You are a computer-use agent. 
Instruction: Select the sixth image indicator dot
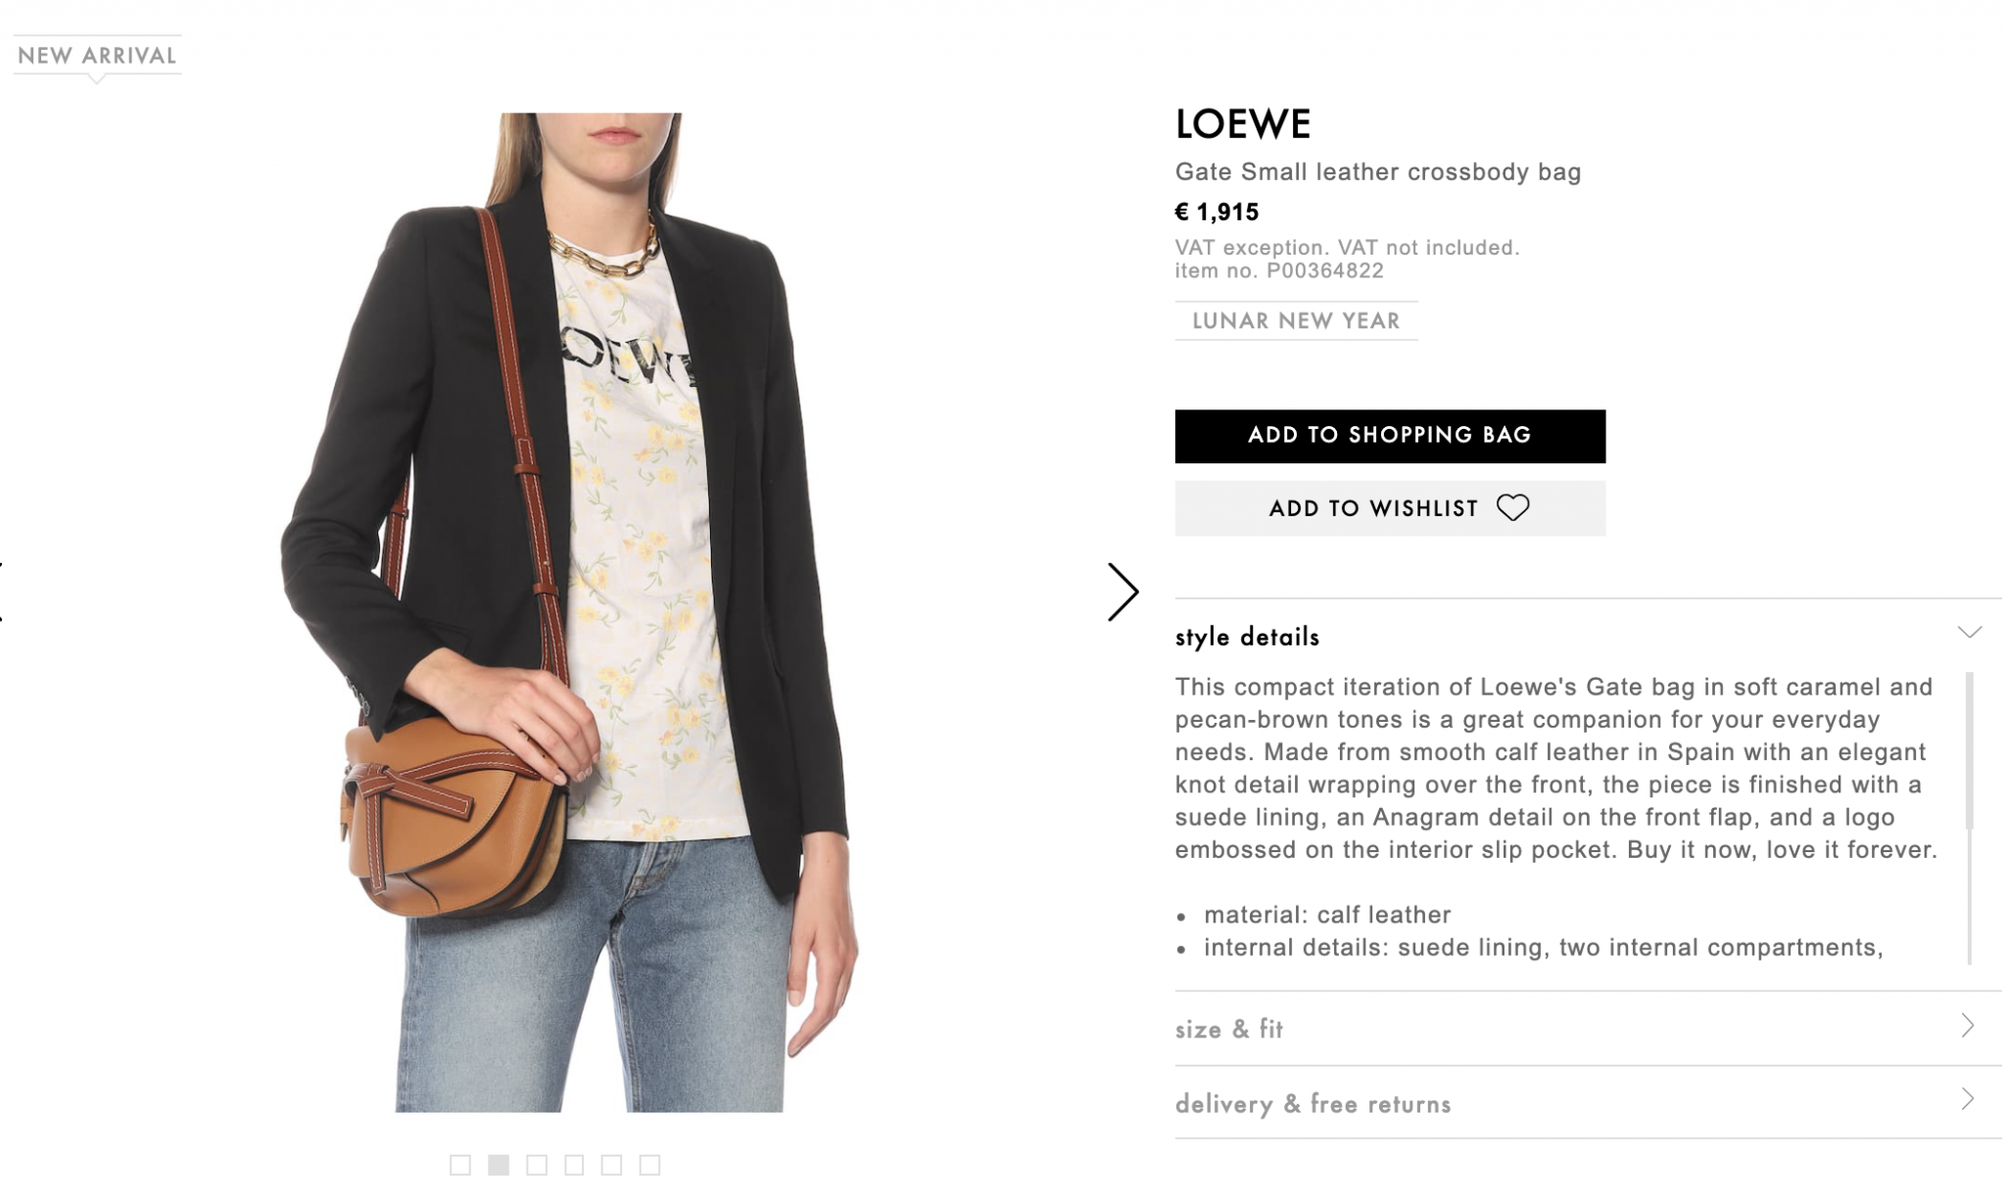pyautogui.click(x=649, y=1165)
